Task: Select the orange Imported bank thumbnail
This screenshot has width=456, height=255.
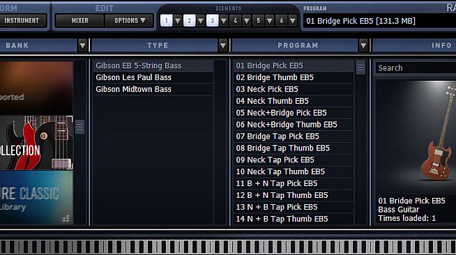Action: [x=36, y=88]
